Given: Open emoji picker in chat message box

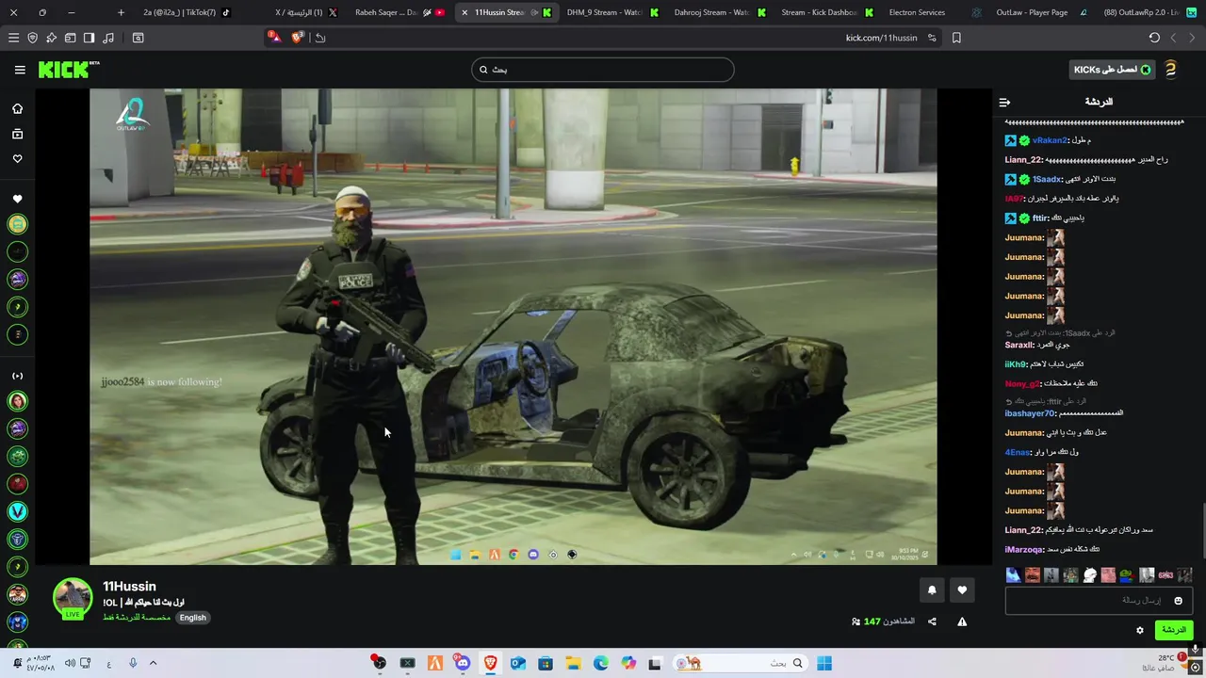Looking at the screenshot, I should click(x=1178, y=601).
